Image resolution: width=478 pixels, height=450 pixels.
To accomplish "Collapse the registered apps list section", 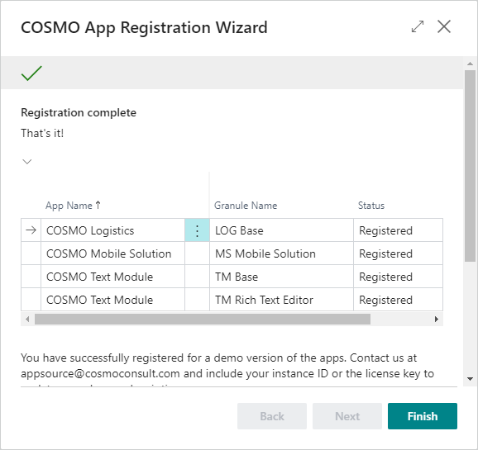I will click(27, 161).
